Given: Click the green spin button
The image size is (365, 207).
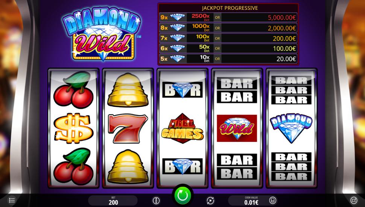Looking at the screenshot, I should click(183, 195).
